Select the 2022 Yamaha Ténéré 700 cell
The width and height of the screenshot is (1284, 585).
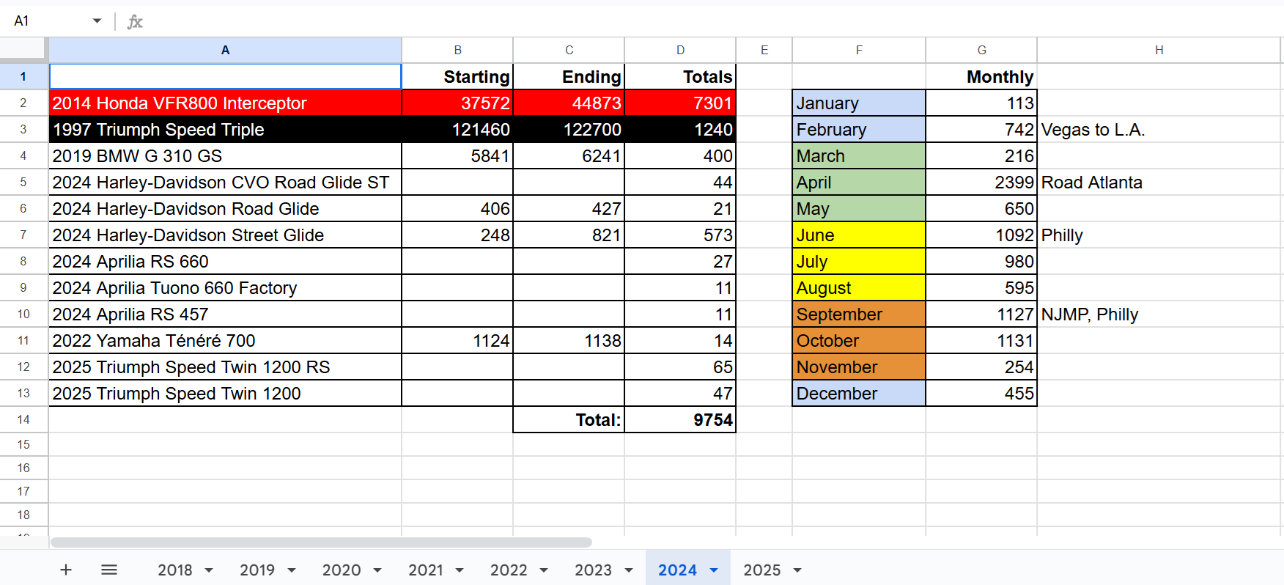pos(225,341)
